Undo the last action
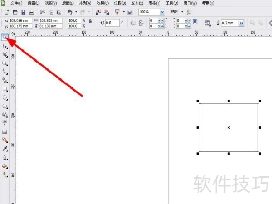This screenshot has height=204, width=272. coord(70,12)
